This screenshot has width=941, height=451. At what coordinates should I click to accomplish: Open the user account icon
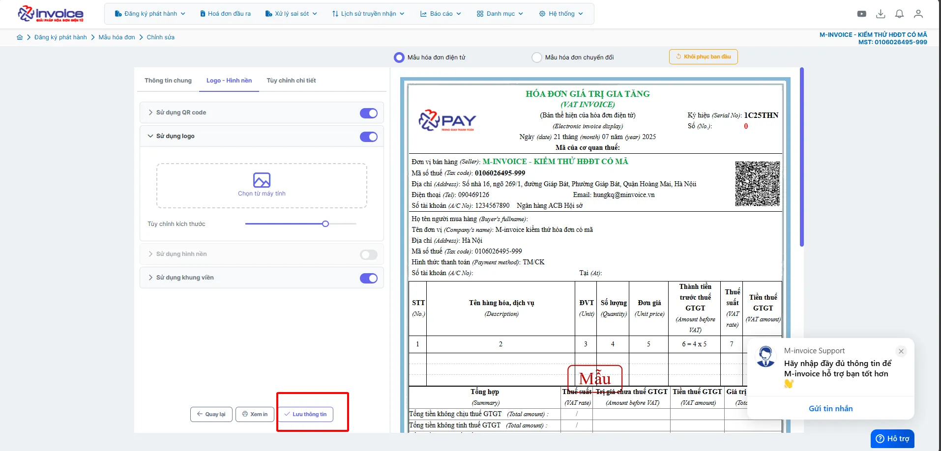click(x=918, y=14)
